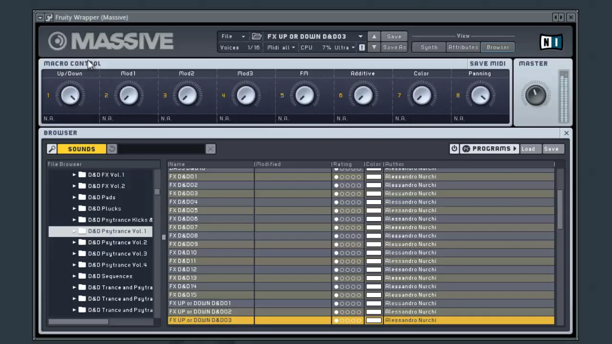Adjust the Master volume knob
Viewport: 612px width, 344px height.
pos(535,95)
